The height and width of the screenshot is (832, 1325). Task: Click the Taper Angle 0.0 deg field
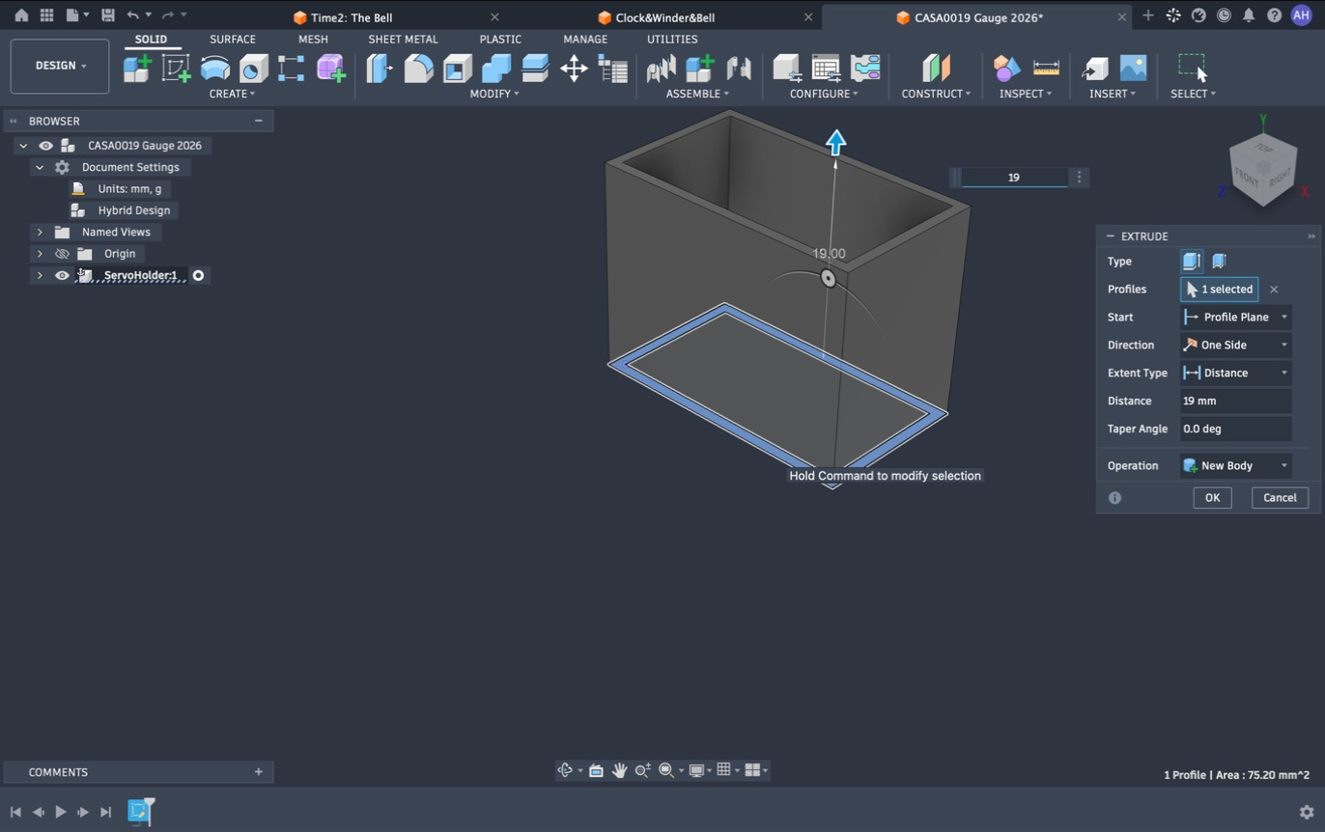pyautogui.click(x=1236, y=429)
